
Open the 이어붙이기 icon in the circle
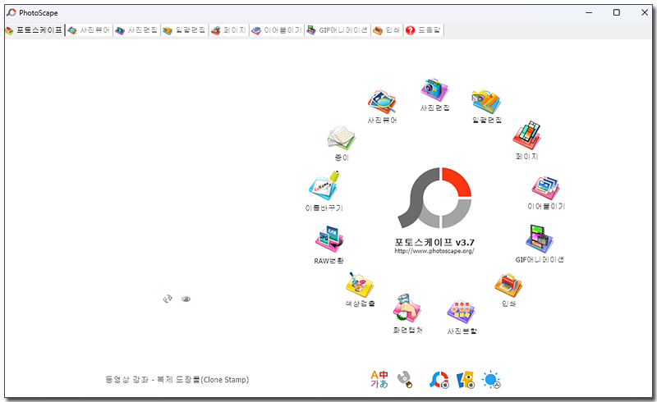[545, 188]
